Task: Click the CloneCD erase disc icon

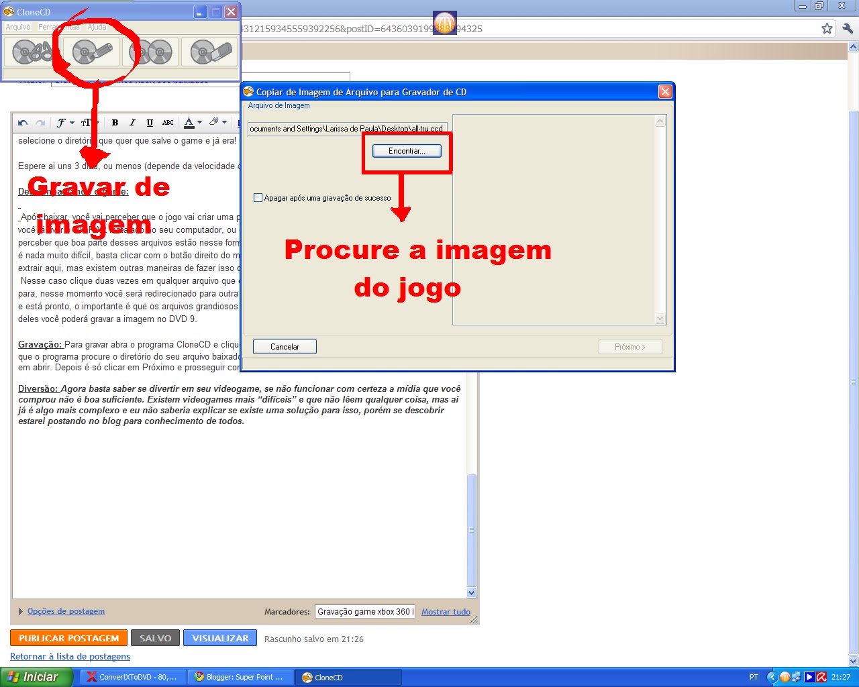Action: 209,52
